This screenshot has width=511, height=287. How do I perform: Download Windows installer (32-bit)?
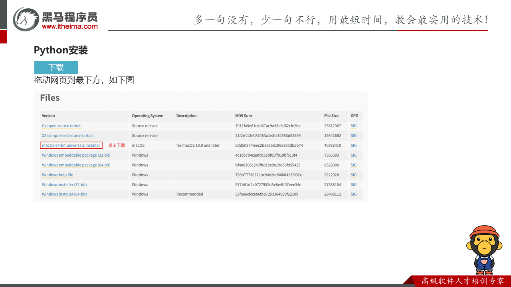[x=64, y=185]
